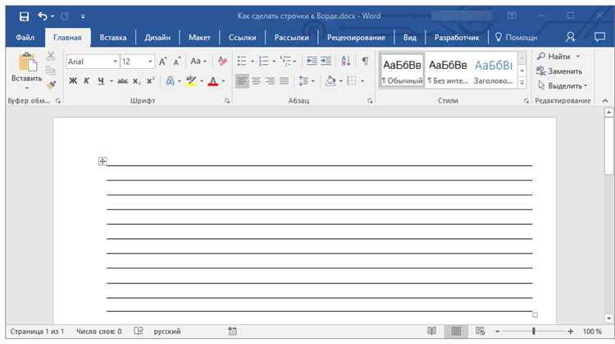Viewport: 615px width, 344px height.
Task: Save the document with the floppy icon
Action: [24, 16]
